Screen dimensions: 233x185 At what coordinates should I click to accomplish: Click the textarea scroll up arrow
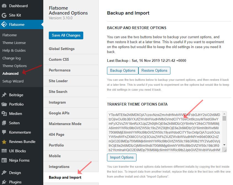point(224,114)
